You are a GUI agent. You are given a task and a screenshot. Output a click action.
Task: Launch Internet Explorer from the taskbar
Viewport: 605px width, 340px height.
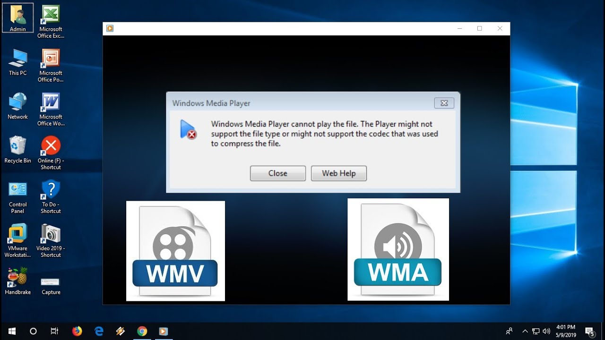pos(99,331)
